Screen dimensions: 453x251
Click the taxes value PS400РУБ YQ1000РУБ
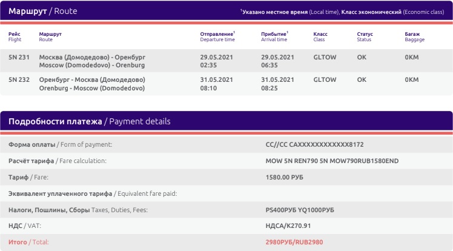pos(300,210)
